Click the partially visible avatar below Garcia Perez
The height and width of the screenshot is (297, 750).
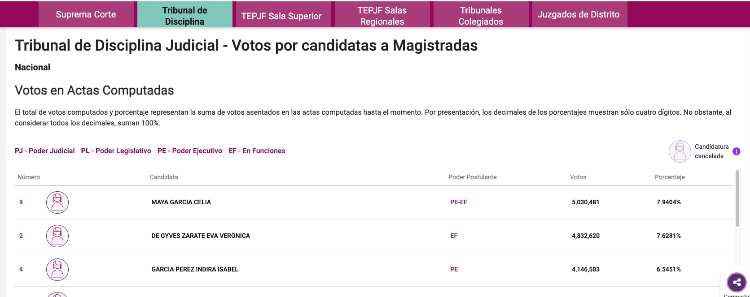click(x=57, y=294)
